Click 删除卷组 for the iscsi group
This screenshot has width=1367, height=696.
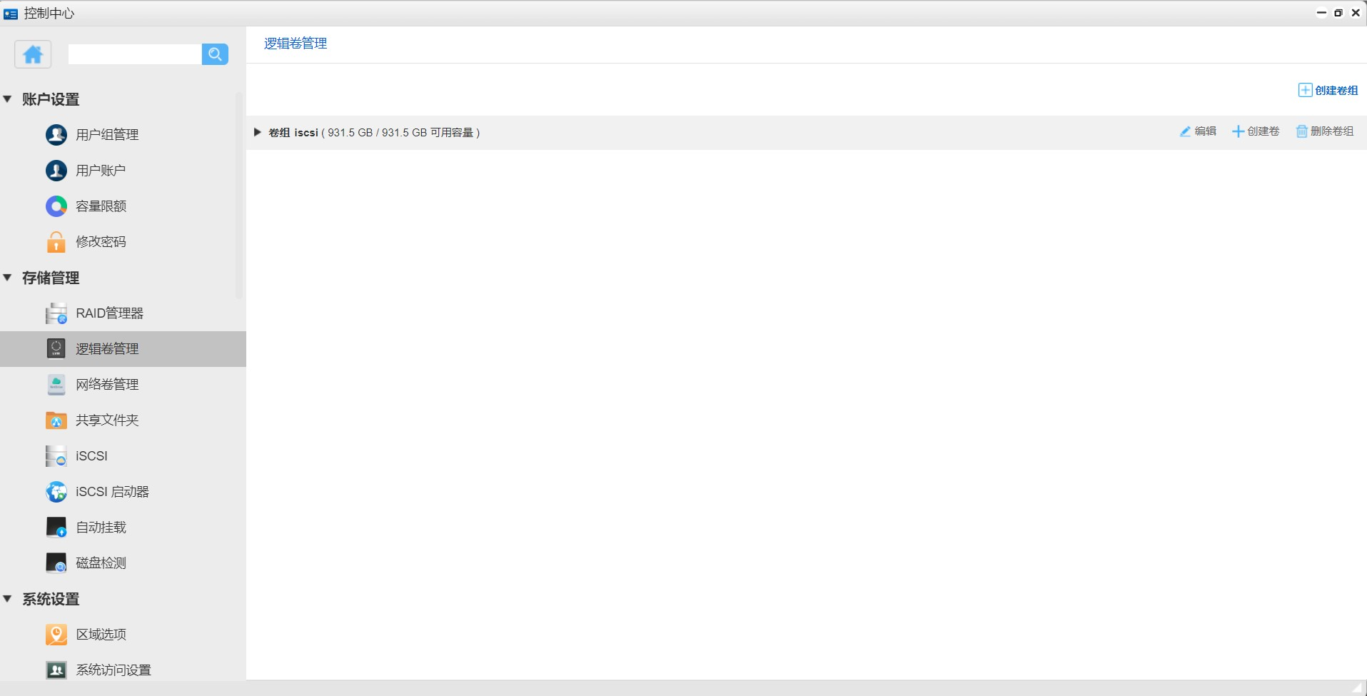click(1325, 131)
